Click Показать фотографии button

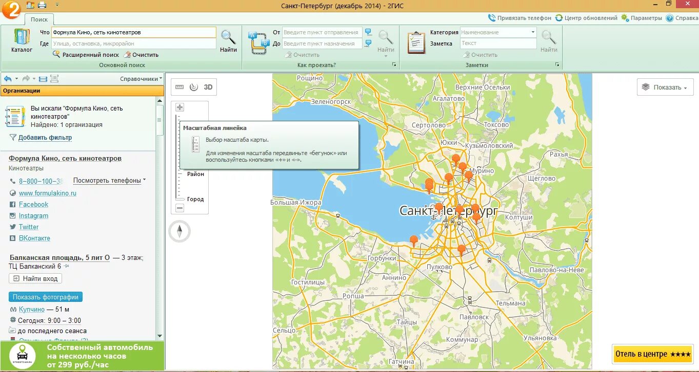tap(46, 297)
